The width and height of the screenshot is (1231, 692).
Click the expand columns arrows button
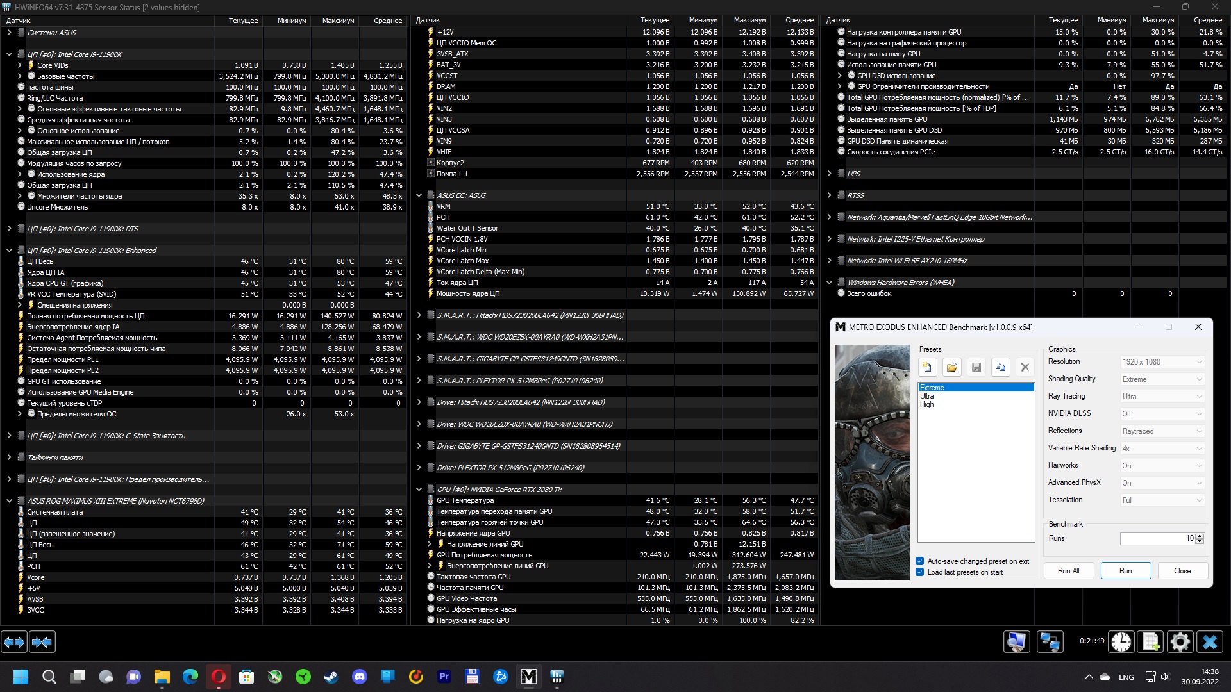coord(14,641)
